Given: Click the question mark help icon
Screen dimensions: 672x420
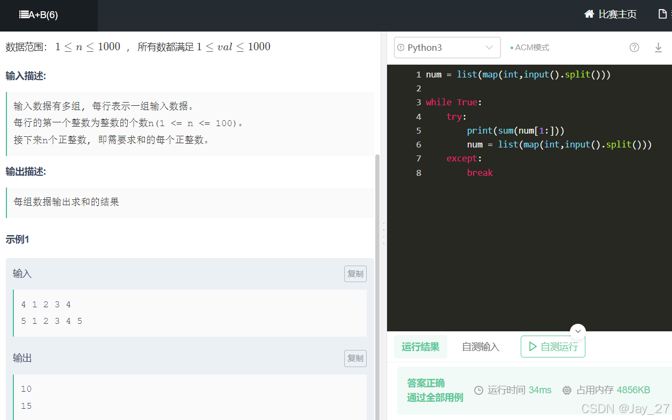Looking at the screenshot, I should 635,48.
